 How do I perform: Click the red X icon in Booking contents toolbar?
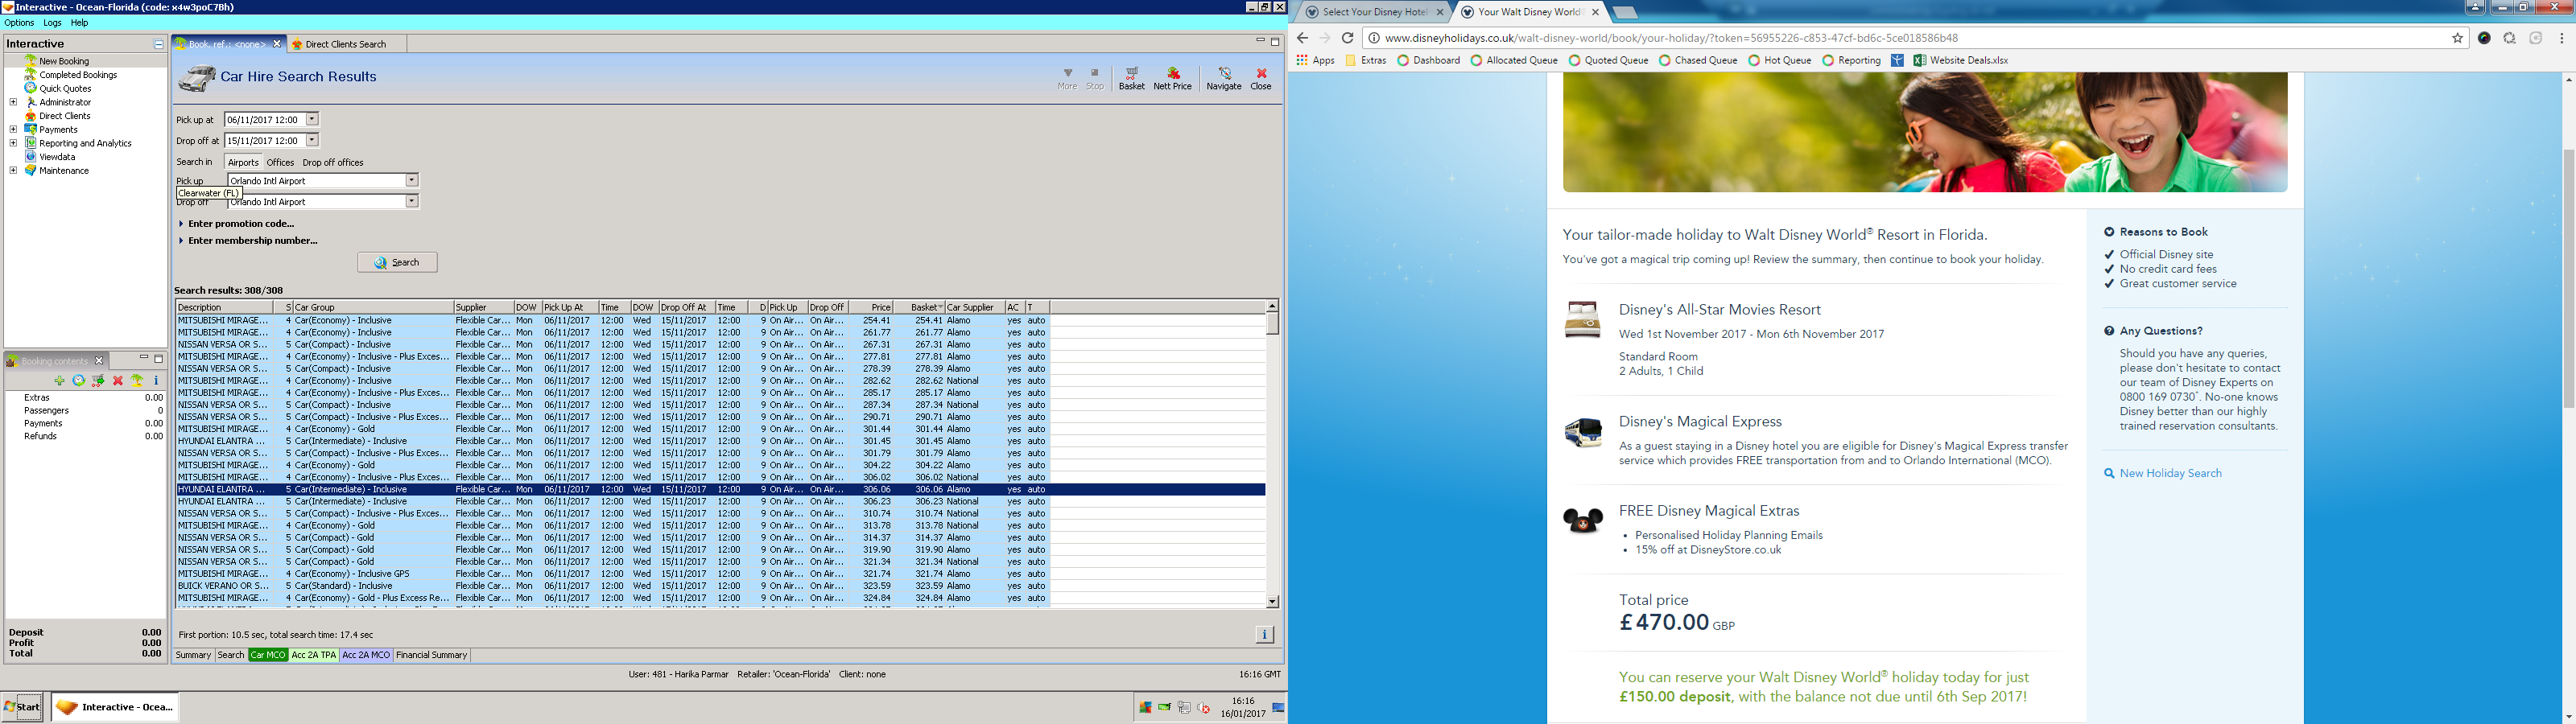(x=118, y=381)
